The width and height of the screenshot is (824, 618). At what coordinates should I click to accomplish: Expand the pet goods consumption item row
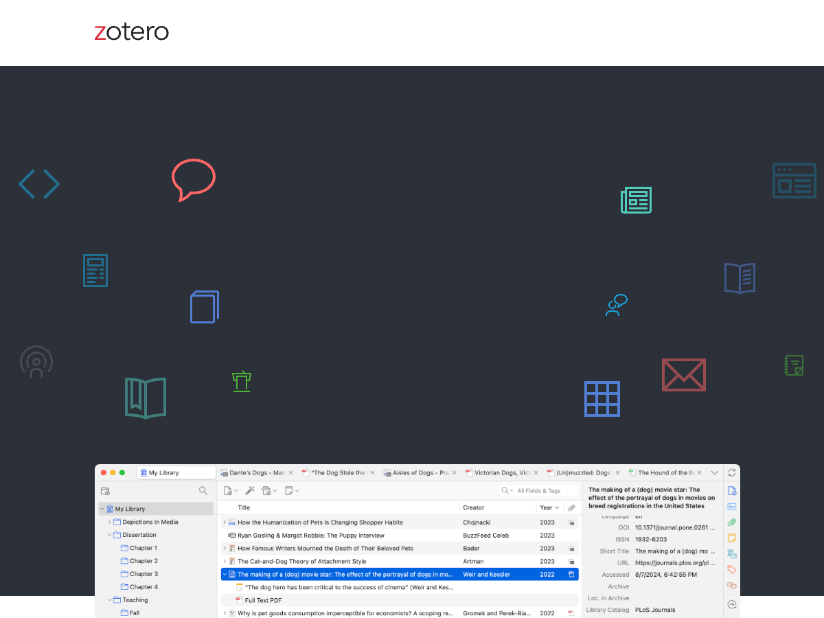coord(225,613)
